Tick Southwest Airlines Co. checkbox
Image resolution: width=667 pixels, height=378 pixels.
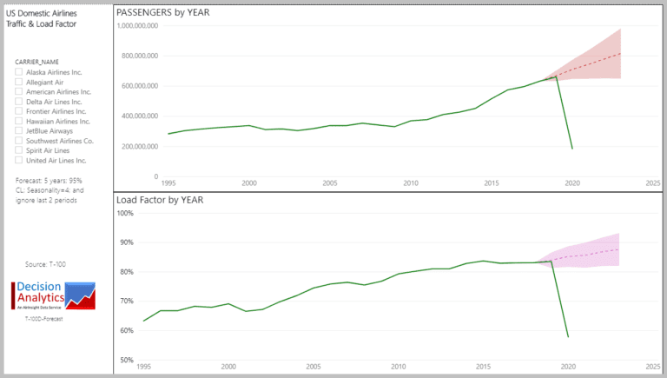19,141
